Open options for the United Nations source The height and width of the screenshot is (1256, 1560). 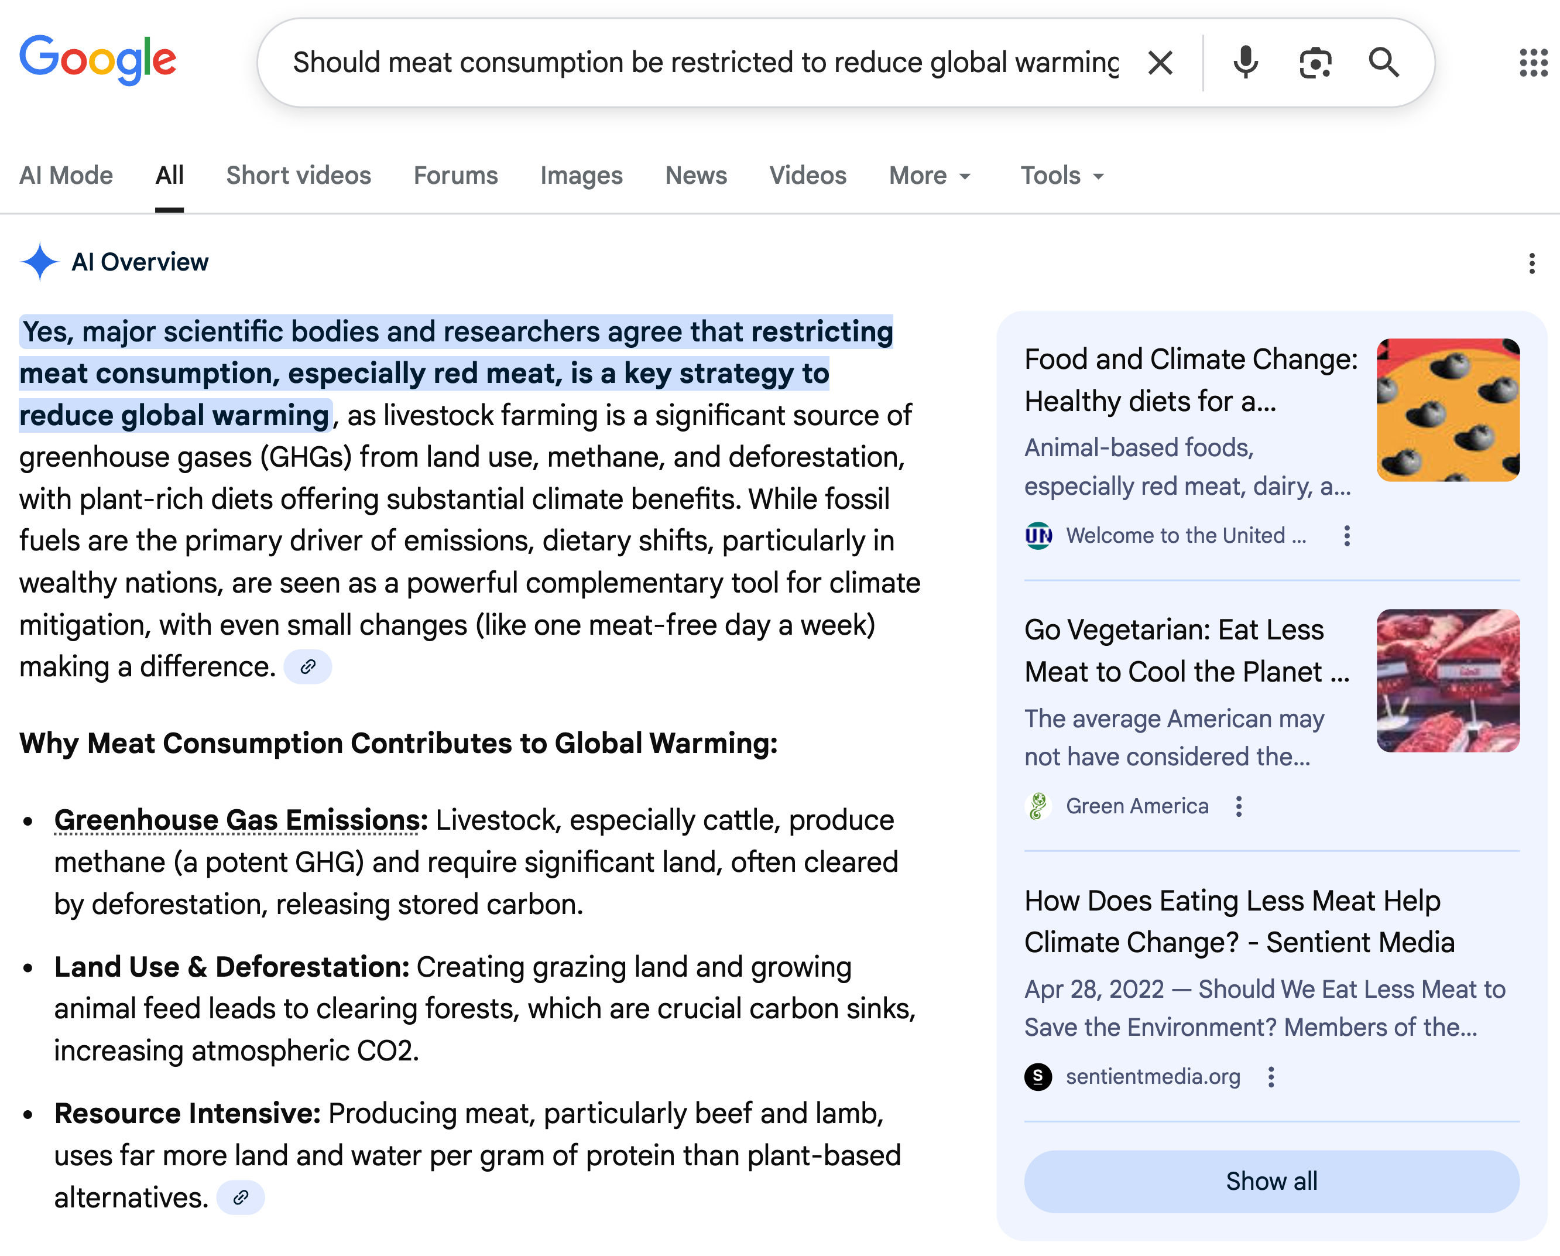(x=1346, y=536)
